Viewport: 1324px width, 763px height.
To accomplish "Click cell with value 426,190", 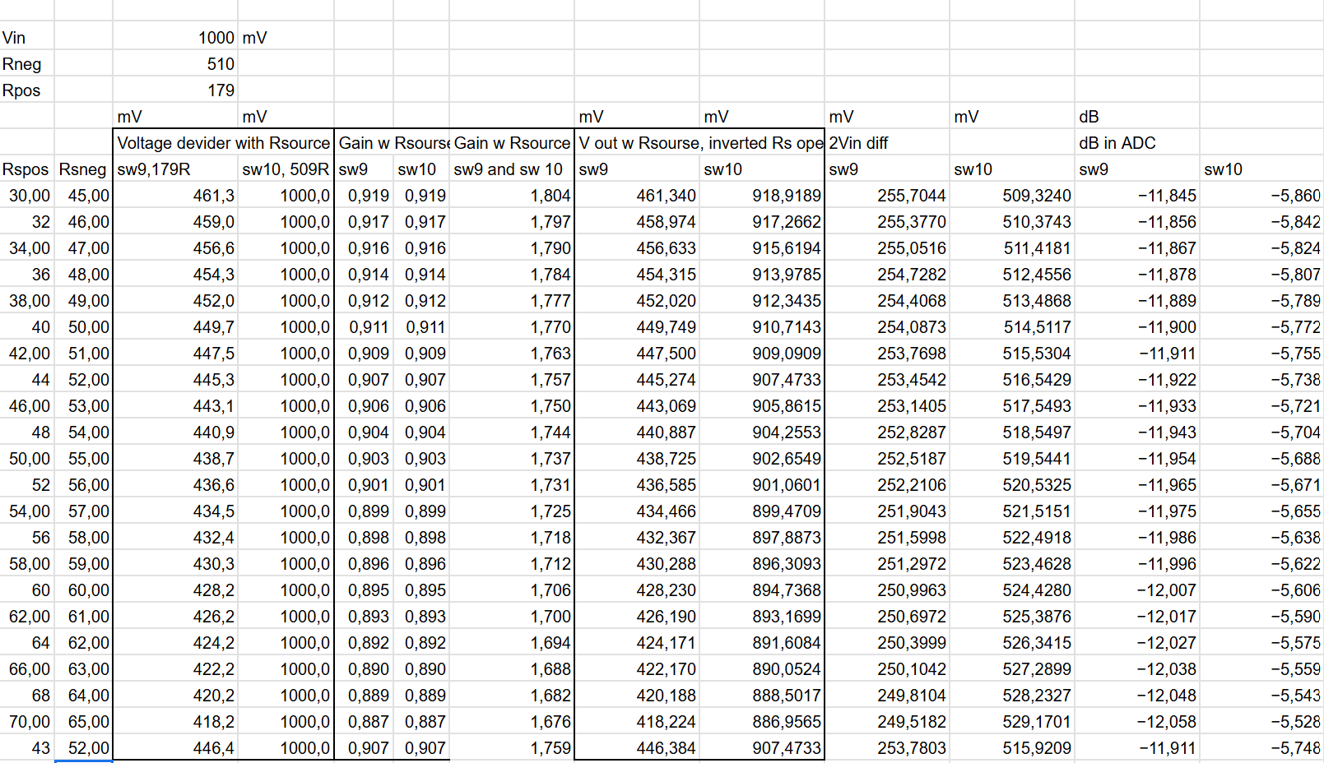I will point(637,617).
